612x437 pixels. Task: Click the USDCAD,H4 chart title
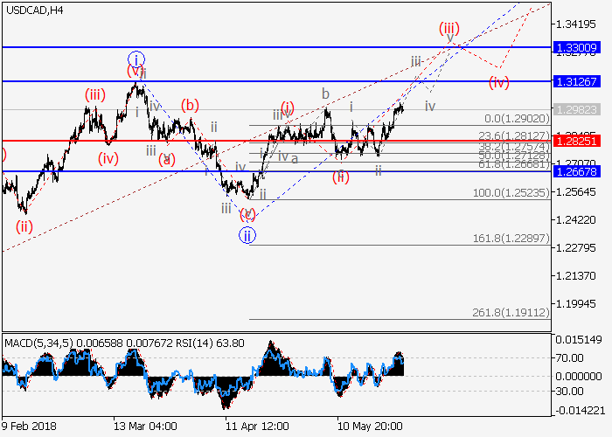(33, 9)
